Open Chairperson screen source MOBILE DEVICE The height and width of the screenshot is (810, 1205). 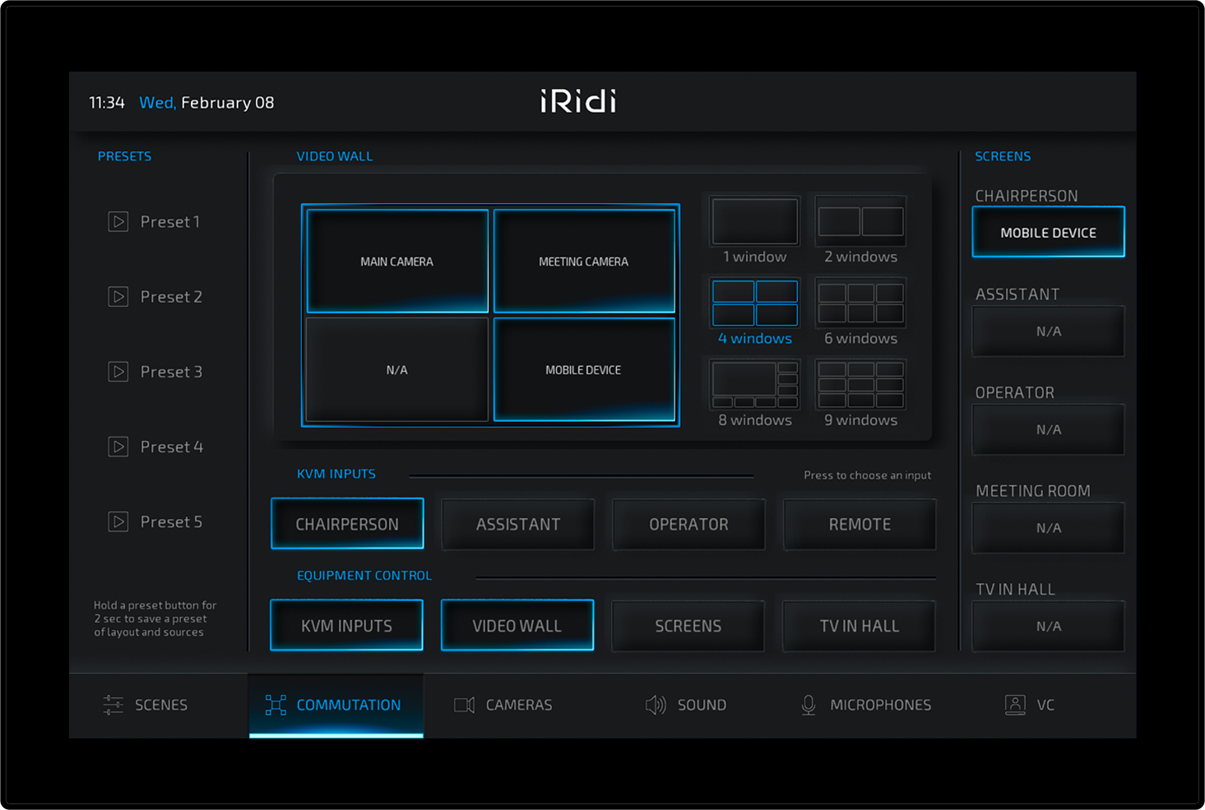coord(1048,233)
